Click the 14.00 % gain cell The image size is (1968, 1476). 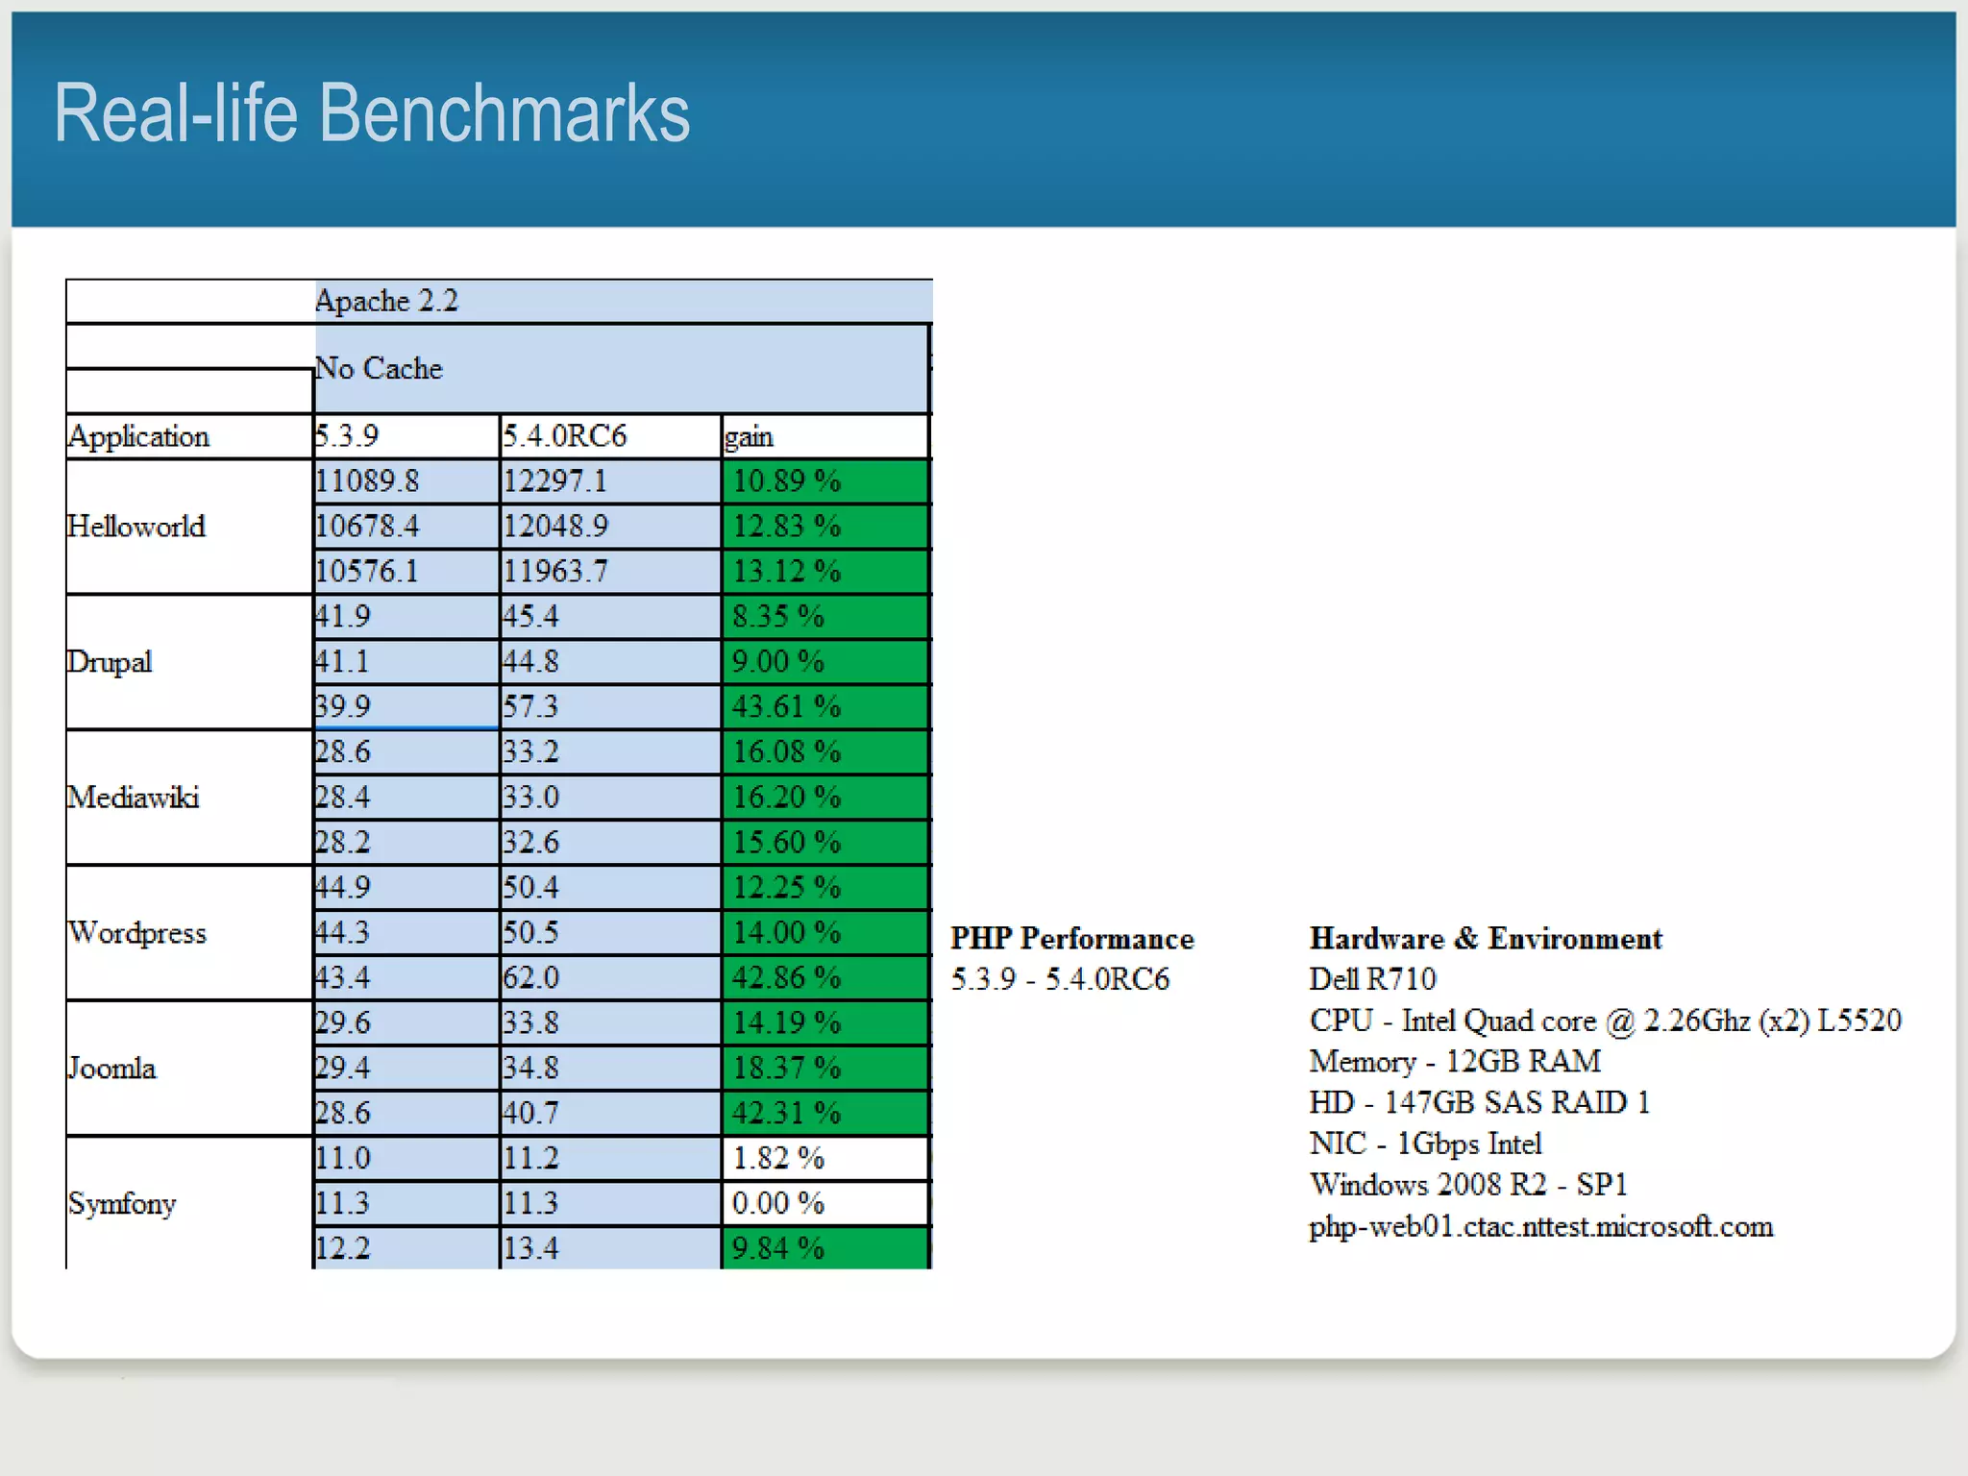[x=825, y=933]
